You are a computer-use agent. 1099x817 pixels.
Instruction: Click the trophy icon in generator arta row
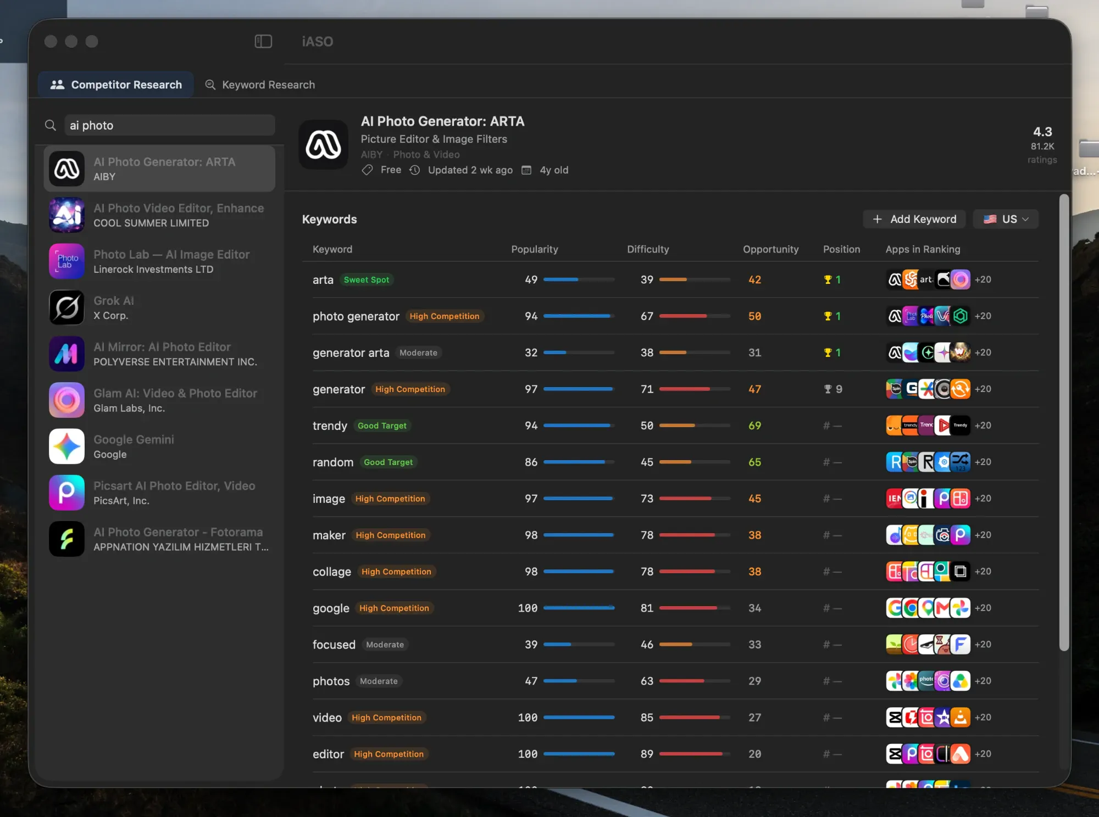[828, 352]
